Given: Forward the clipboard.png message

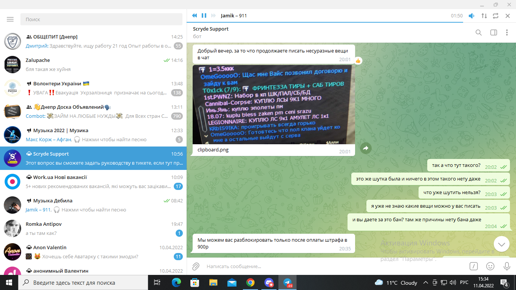Looking at the screenshot, I should click(x=365, y=148).
